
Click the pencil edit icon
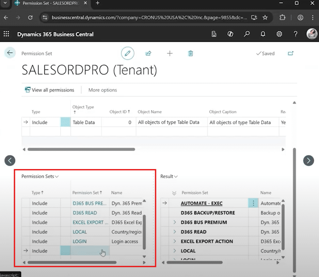[x=128, y=53]
